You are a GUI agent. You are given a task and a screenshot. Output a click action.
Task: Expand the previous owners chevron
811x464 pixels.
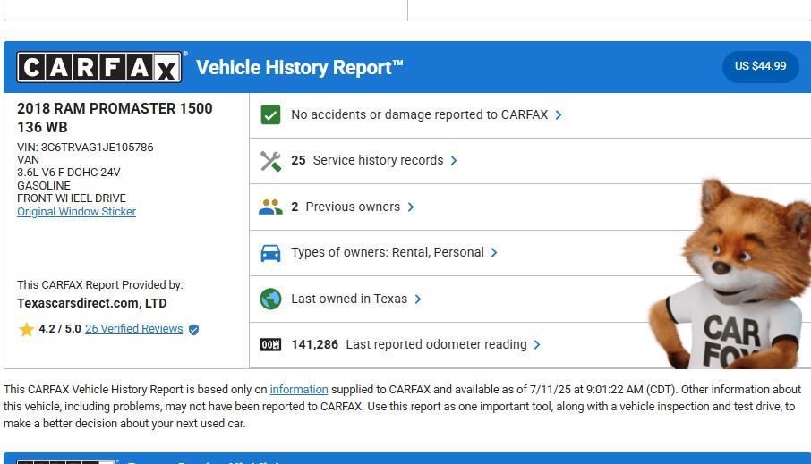pyautogui.click(x=411, y=207)
